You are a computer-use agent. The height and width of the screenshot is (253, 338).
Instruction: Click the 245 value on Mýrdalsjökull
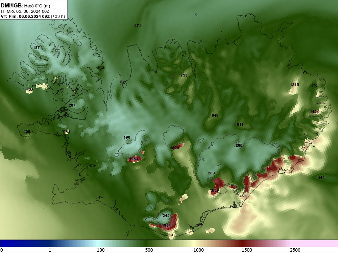coord(166,216)
